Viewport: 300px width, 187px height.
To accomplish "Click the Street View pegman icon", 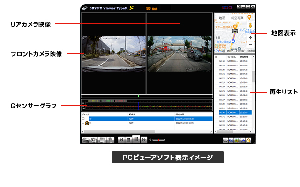I will [251, 25].
